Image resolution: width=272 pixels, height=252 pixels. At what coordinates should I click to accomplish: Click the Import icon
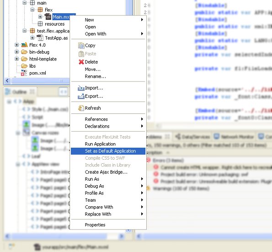81,88
